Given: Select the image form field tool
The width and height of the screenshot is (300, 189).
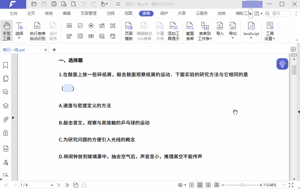Looking at the screenshot, I should coord(102,36).
